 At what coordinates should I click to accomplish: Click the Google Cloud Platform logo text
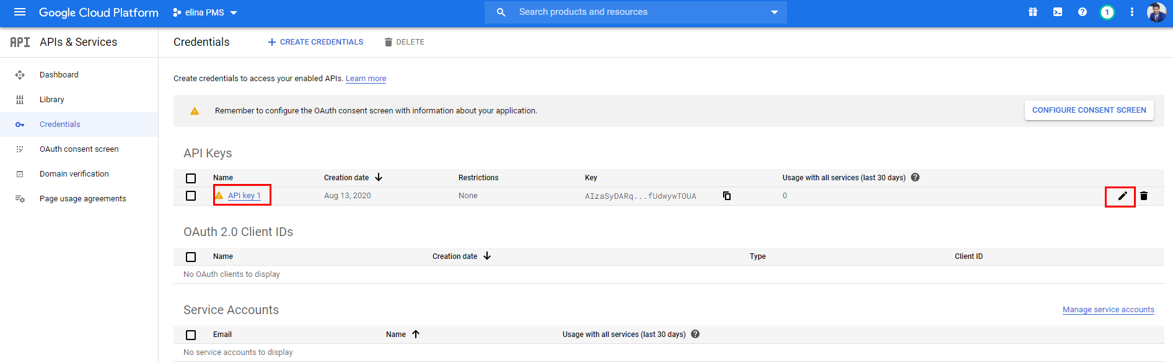coord(99,12)
